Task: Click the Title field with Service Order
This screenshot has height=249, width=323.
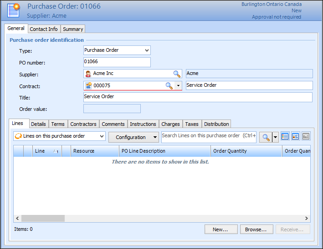Action: (198, 97)
